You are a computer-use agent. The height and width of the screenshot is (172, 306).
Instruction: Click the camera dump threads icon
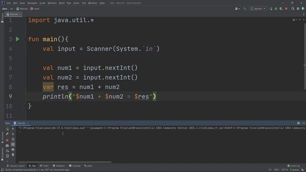7,145
